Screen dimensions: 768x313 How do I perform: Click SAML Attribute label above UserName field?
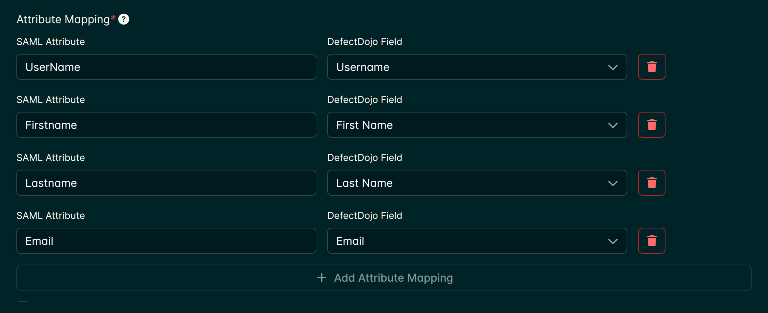[51, 42]
